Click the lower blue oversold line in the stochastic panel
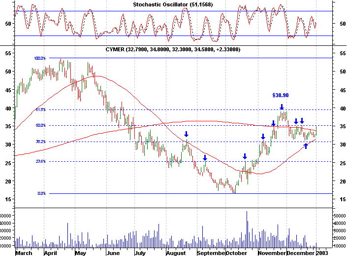The width and height of the screenshot is (347, 256). [x=173, y=36]
